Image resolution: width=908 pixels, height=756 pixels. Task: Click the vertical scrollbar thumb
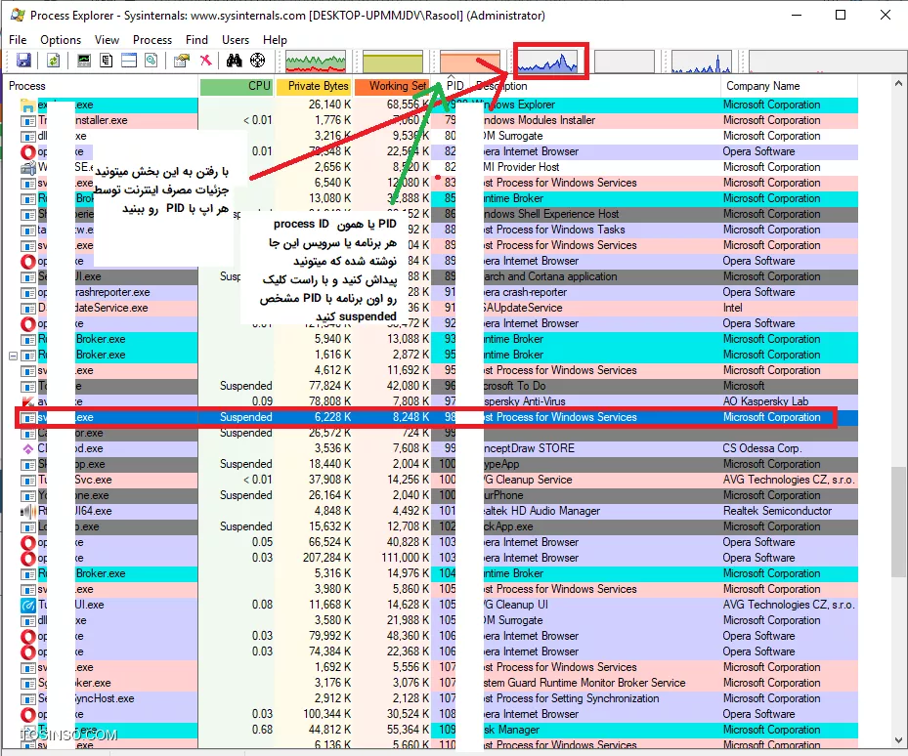pyautogui.click(x=898, y=521)
